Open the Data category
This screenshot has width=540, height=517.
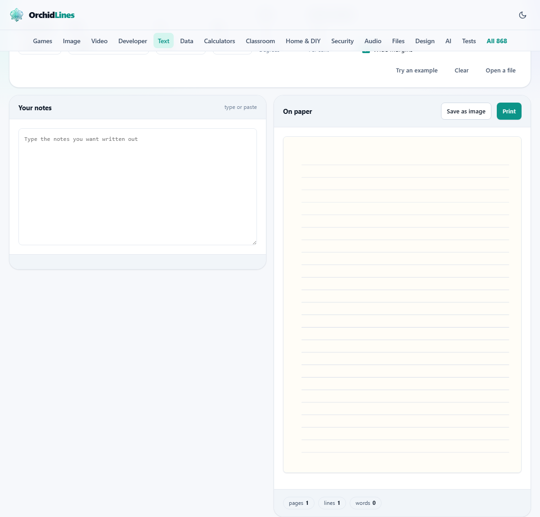pyautogui.click(x=187, y=41)
